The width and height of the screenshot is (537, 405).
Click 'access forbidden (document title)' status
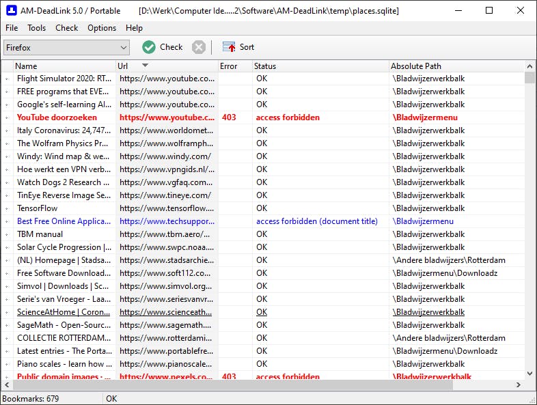point(317,221)
